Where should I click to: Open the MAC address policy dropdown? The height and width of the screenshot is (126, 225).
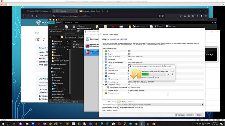[x=202, y=105]
